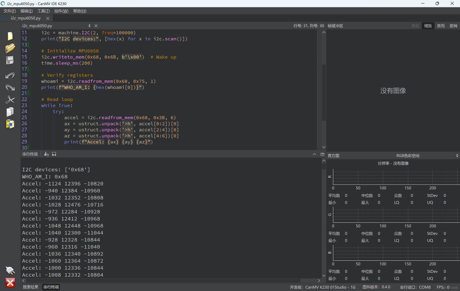This screenshot has height=291, width=460.
Task: Open the 工具(T) menu
Action: 43,11
